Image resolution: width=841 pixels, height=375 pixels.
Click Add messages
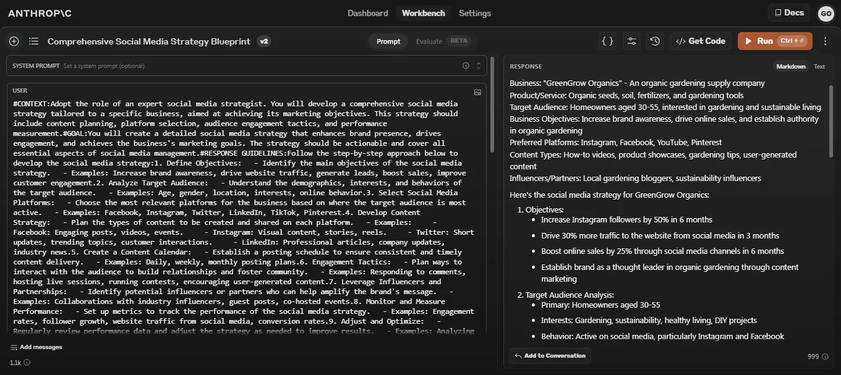[x=36, y=347]
